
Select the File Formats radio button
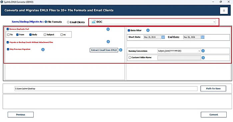click(46, 22)
